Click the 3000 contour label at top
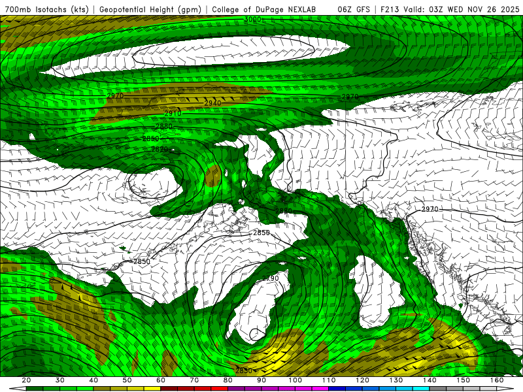This screenshot has height=392, width=523. (252, 20)
